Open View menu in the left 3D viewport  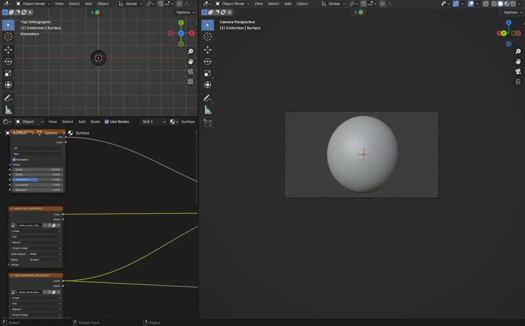click(x=59, y=4)
